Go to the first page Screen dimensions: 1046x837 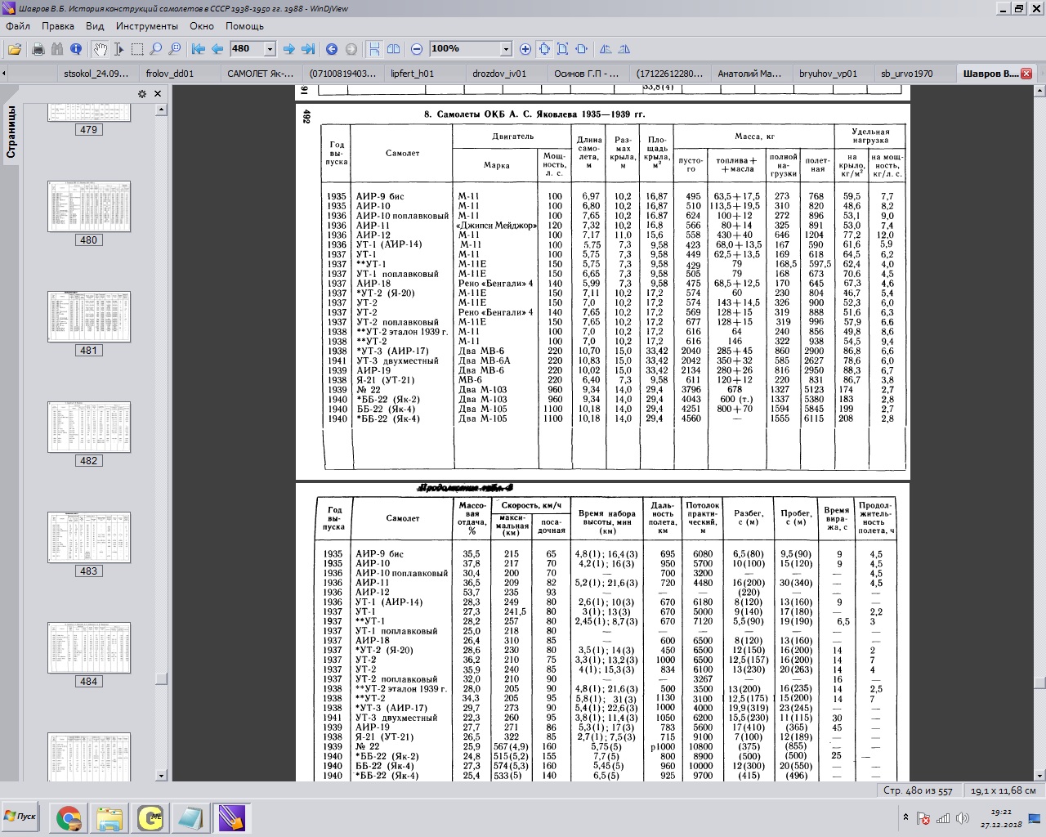tap(199, 49)
